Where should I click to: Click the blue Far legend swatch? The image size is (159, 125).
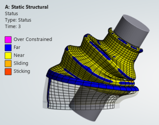pyautogui.click(x=8, y=48)
